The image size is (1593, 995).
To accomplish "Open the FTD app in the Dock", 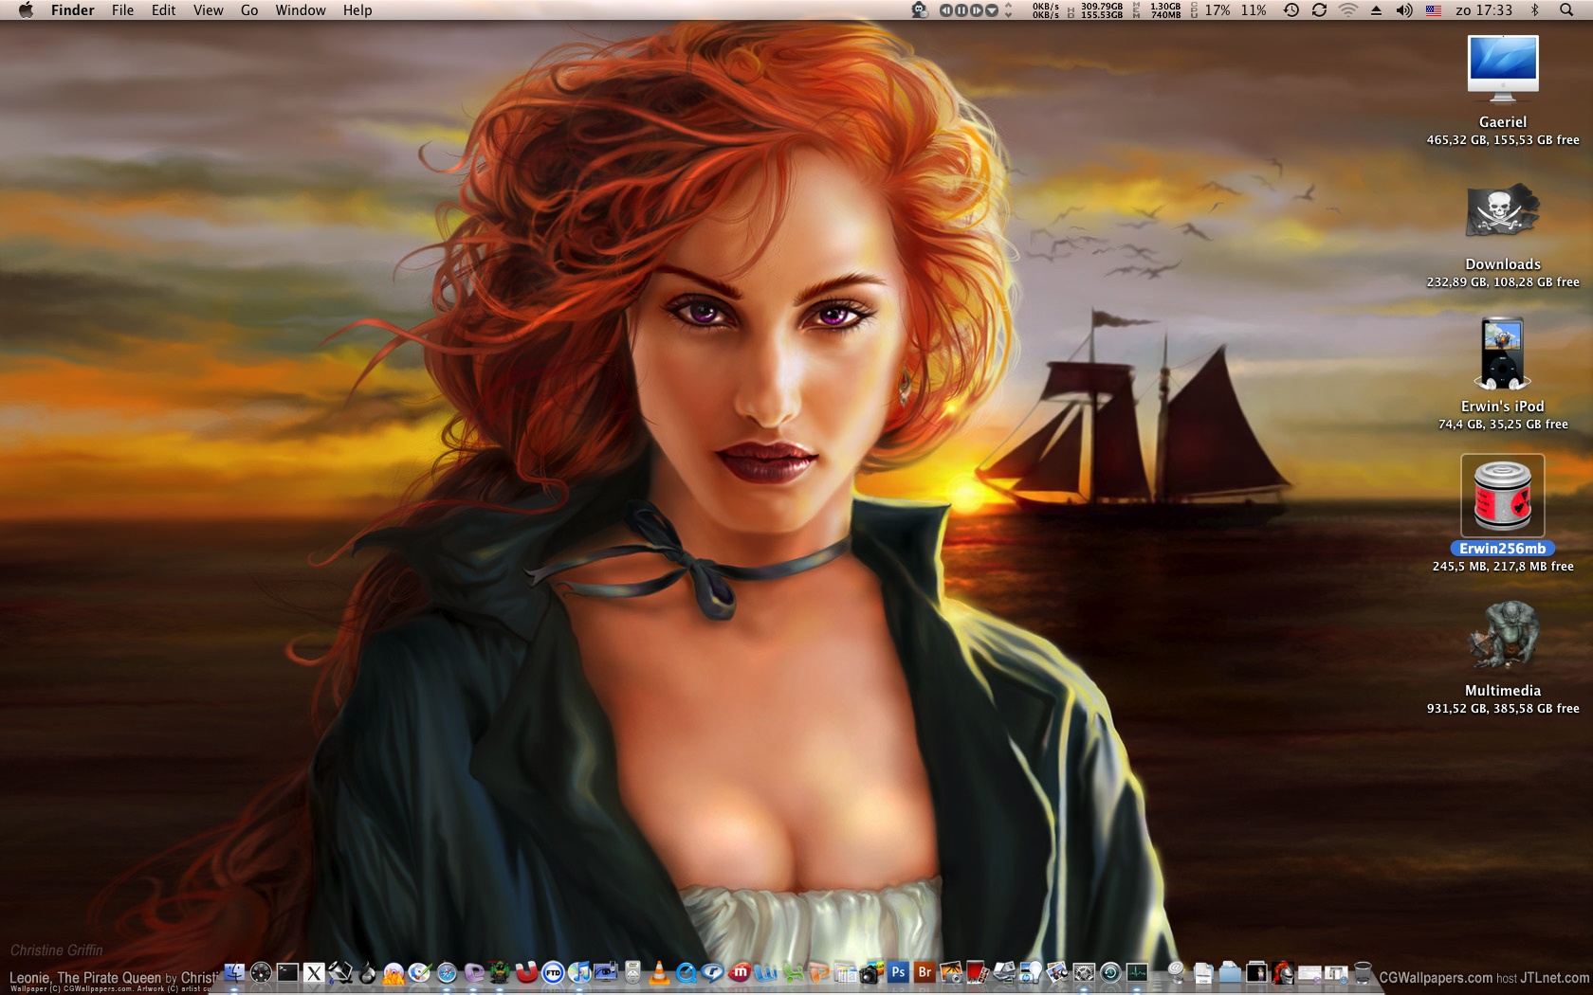I will point(553,973).
